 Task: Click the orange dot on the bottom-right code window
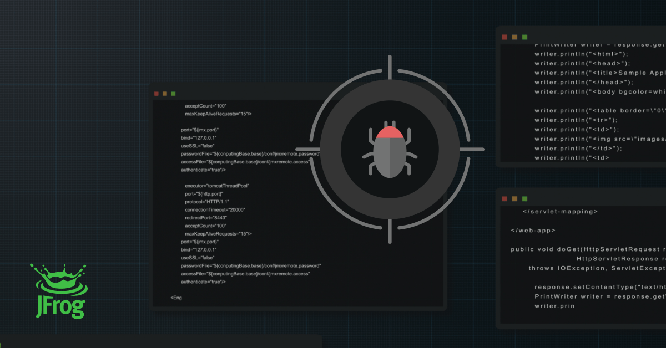click(x=514, y=198)
